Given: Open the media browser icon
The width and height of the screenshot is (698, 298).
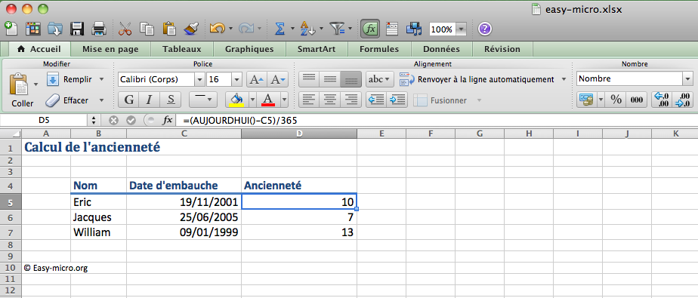Looking at the screenshot, I should click(413, 29).
